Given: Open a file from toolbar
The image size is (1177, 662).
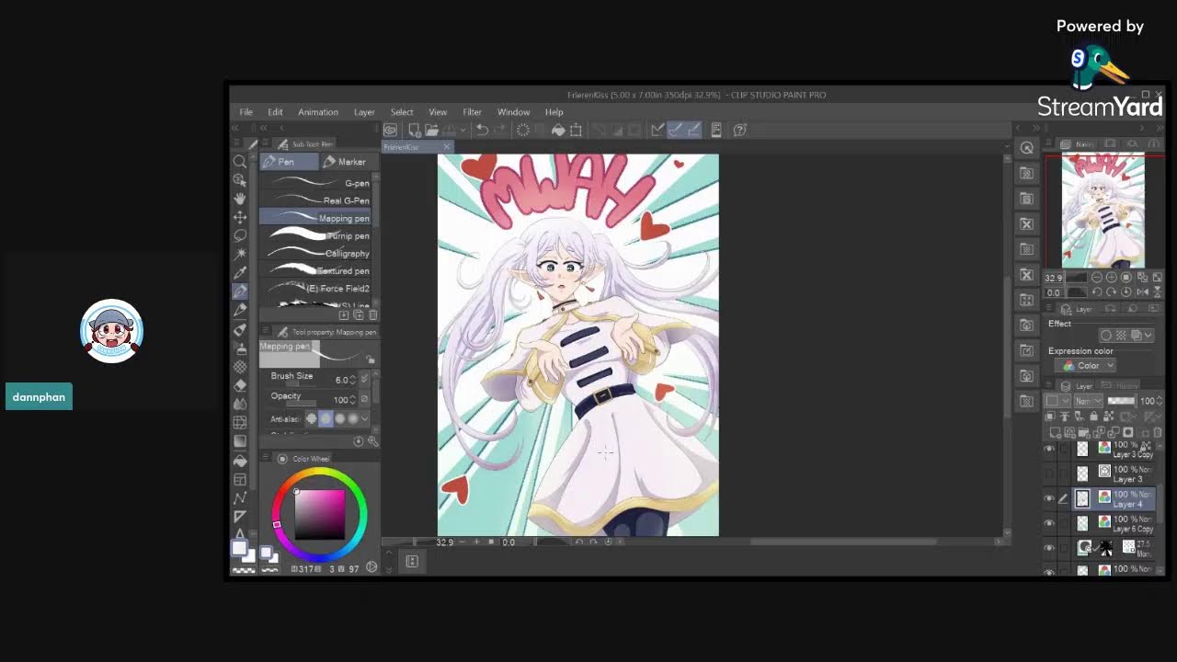Looking at the screenshot, I should pos(431,130).
